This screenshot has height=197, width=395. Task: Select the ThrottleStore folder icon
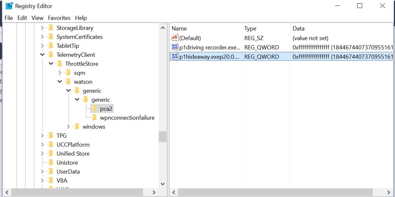[59, 64]
